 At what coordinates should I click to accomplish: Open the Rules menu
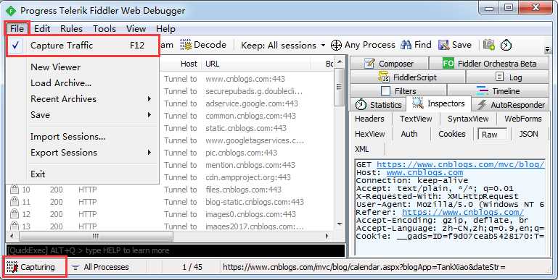tap(71, 29)
